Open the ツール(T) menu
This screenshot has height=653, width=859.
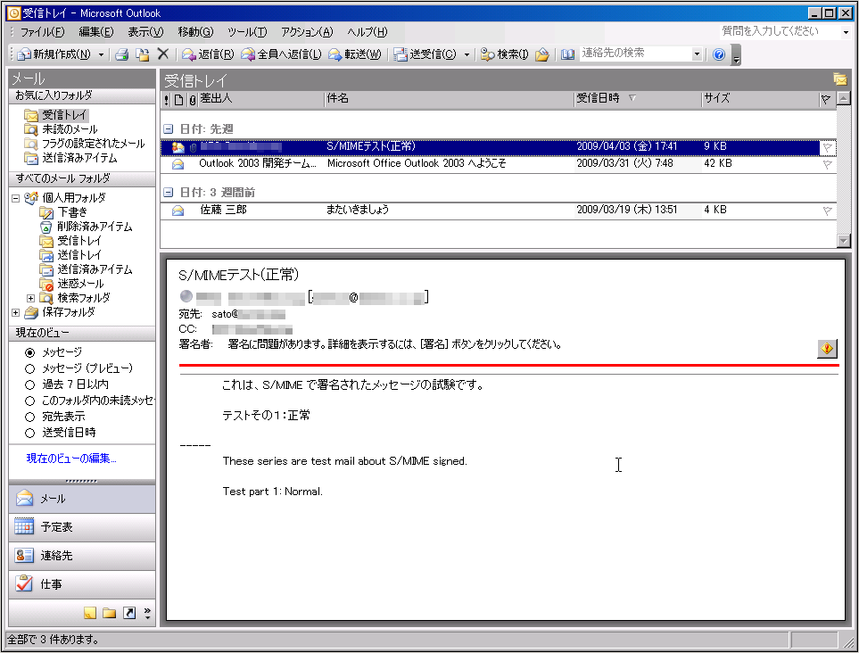(x=247, y=32)
